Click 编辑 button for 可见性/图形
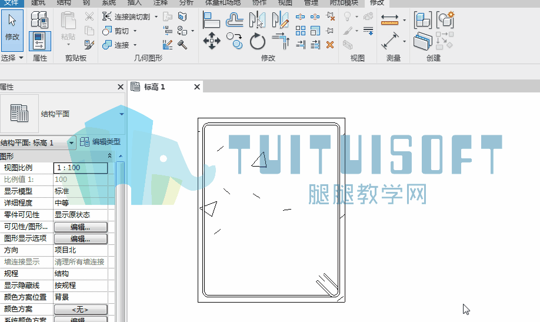Viewport: 540px width, 322px height. pos(81,227)
